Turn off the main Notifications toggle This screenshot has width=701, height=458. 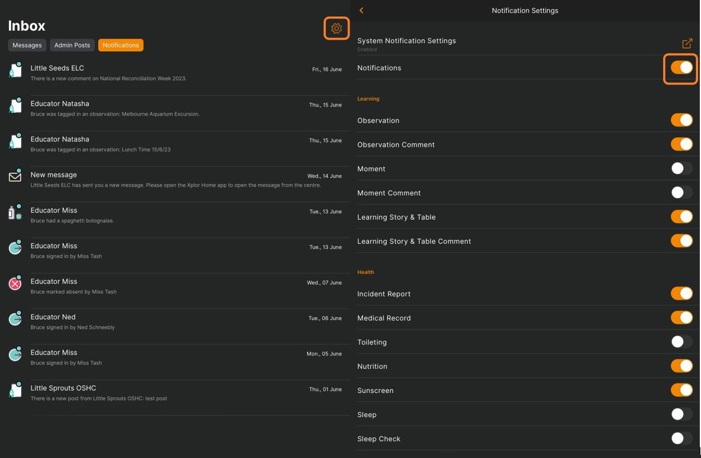681,68
